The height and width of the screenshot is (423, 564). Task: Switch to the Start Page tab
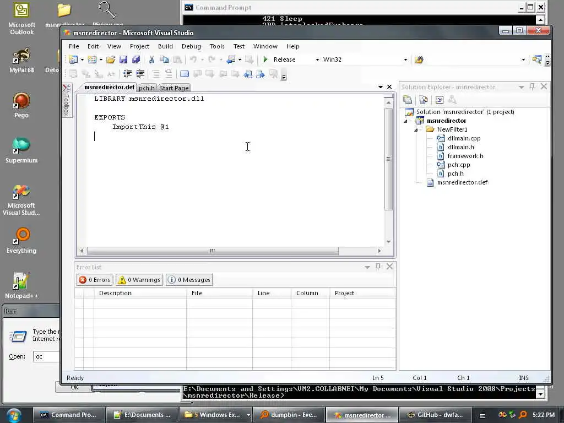(174, 88)
